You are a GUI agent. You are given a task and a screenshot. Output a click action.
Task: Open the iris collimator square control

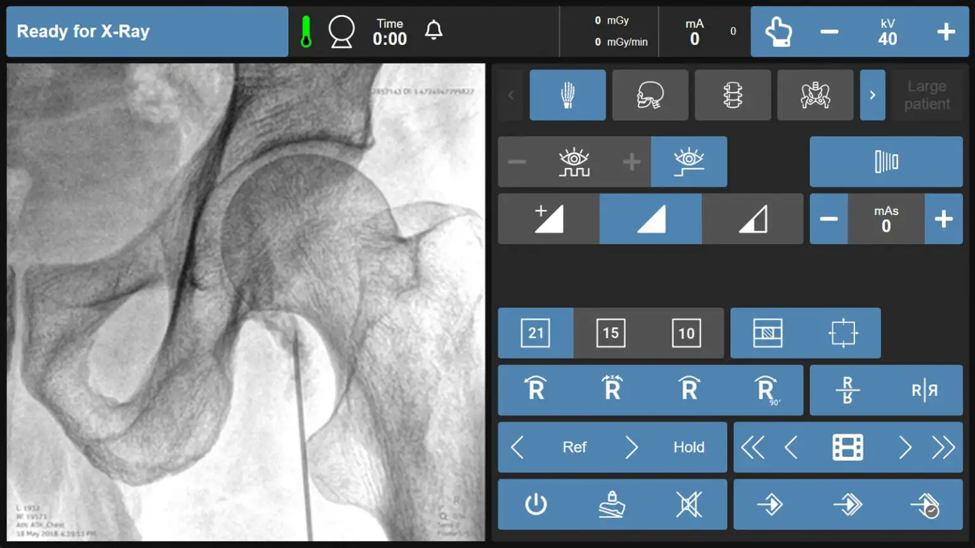point(843,333)
